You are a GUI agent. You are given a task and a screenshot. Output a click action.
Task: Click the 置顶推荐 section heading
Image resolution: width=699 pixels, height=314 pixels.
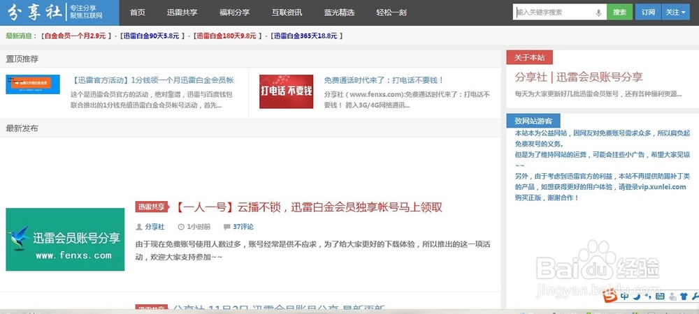click(x=22, y=59)
